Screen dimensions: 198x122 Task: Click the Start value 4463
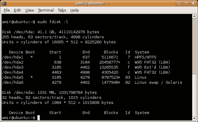tap(56, 72)
